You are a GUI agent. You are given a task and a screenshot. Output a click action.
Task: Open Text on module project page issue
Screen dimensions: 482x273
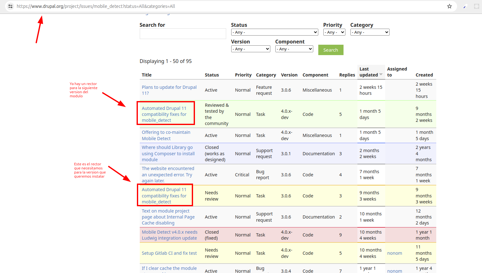168,217
